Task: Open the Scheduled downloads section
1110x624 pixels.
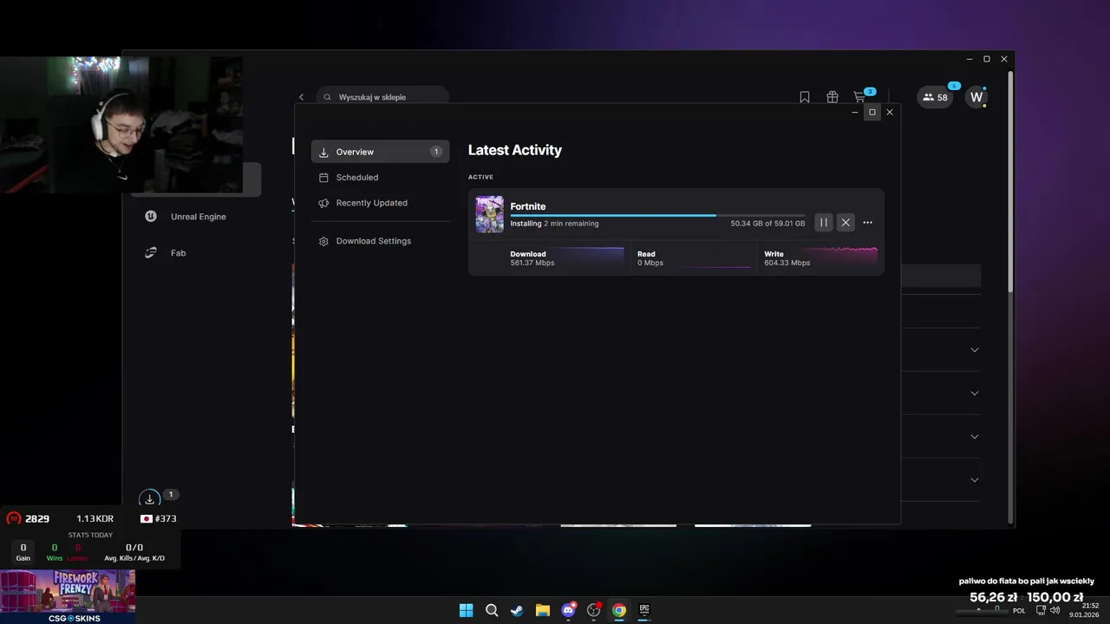Action: coord(380,177)
